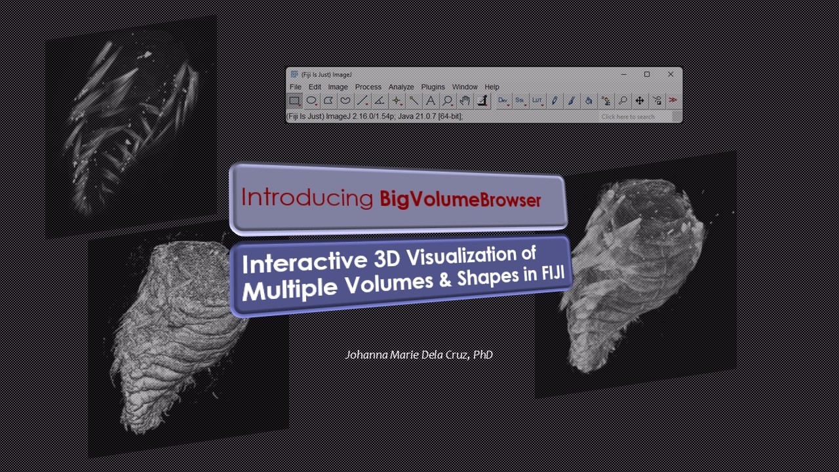Select the Text tool

431,101
